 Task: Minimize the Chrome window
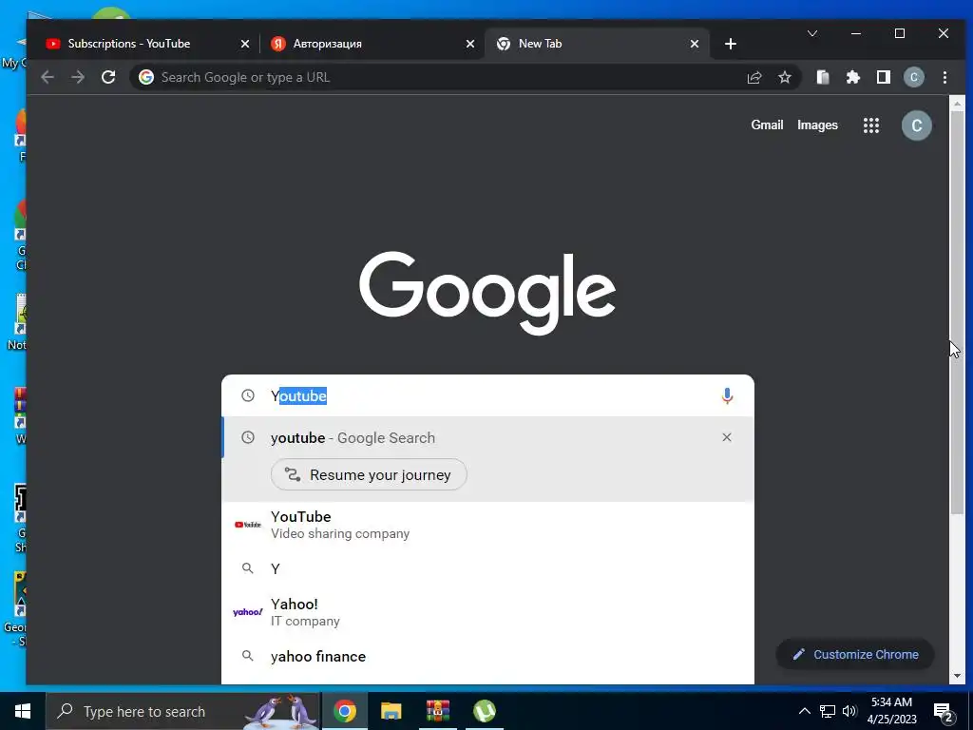(856, 33)
